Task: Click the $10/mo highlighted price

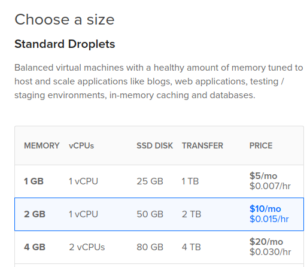Action: (x=265, y=209)
